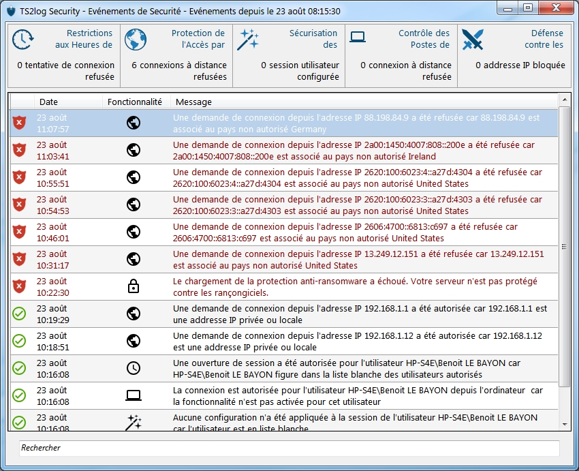Open 'Contrôle des Postes de' tile
579x471 pixels.
click(x=401, y=56)
